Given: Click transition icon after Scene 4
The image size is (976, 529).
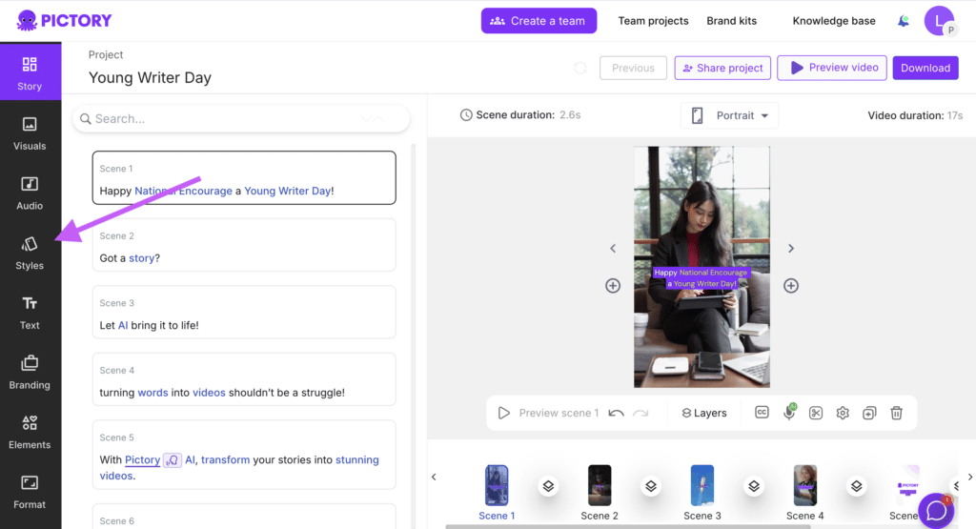Looking at the screenshot, I should pos(857,486).
